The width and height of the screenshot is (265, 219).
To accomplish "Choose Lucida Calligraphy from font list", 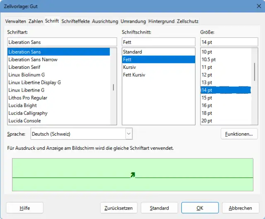I will (x=28, y=113).
